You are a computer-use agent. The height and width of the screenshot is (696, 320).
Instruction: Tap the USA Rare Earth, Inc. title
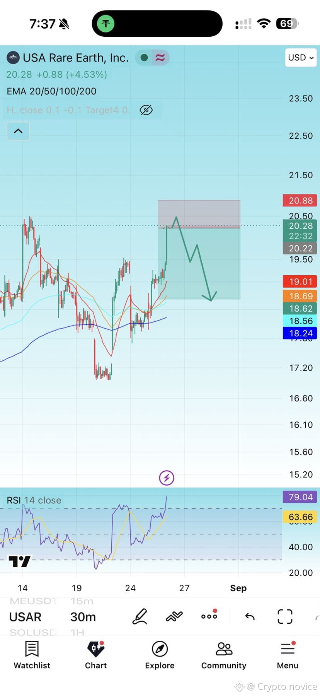pos(75,58)
